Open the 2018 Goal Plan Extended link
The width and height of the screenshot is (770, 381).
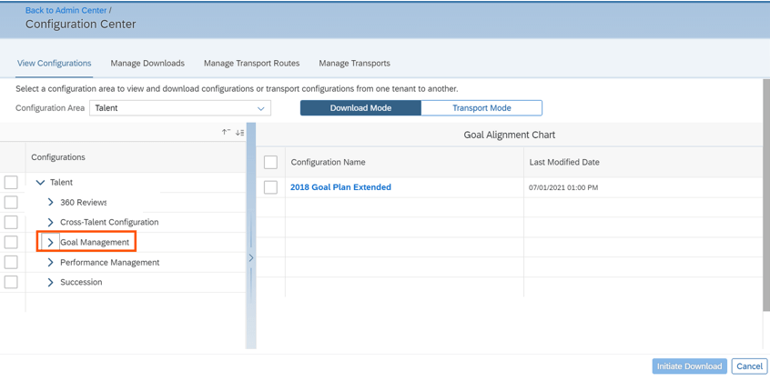[x=340, y=187]
